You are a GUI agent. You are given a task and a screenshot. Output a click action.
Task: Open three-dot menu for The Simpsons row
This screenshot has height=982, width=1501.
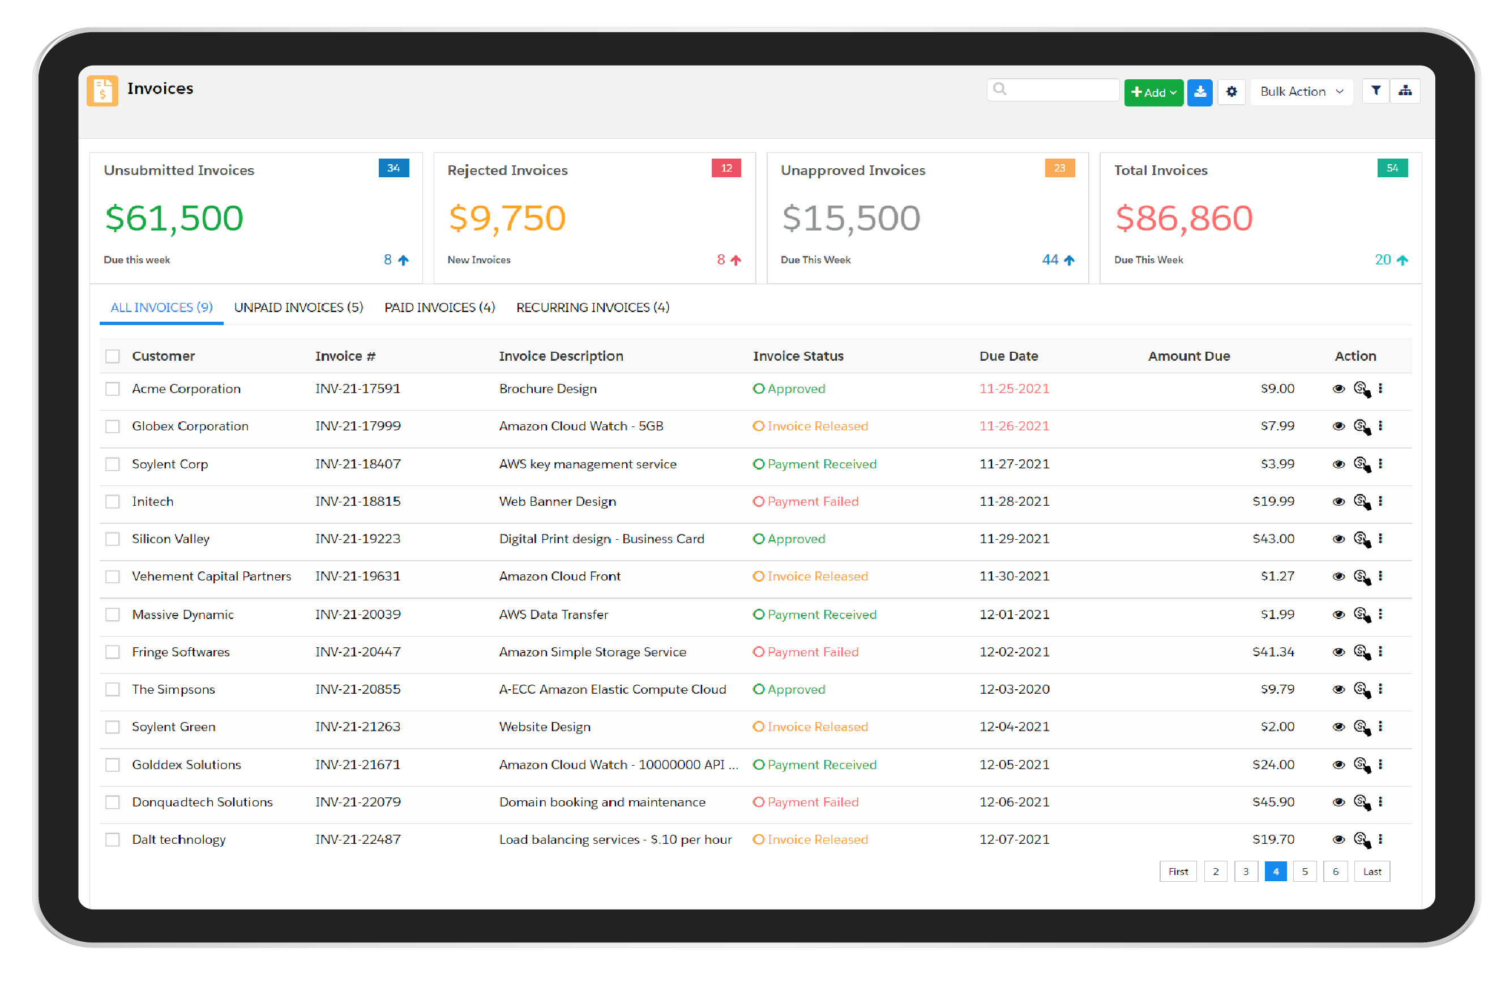coord(1380,689)
